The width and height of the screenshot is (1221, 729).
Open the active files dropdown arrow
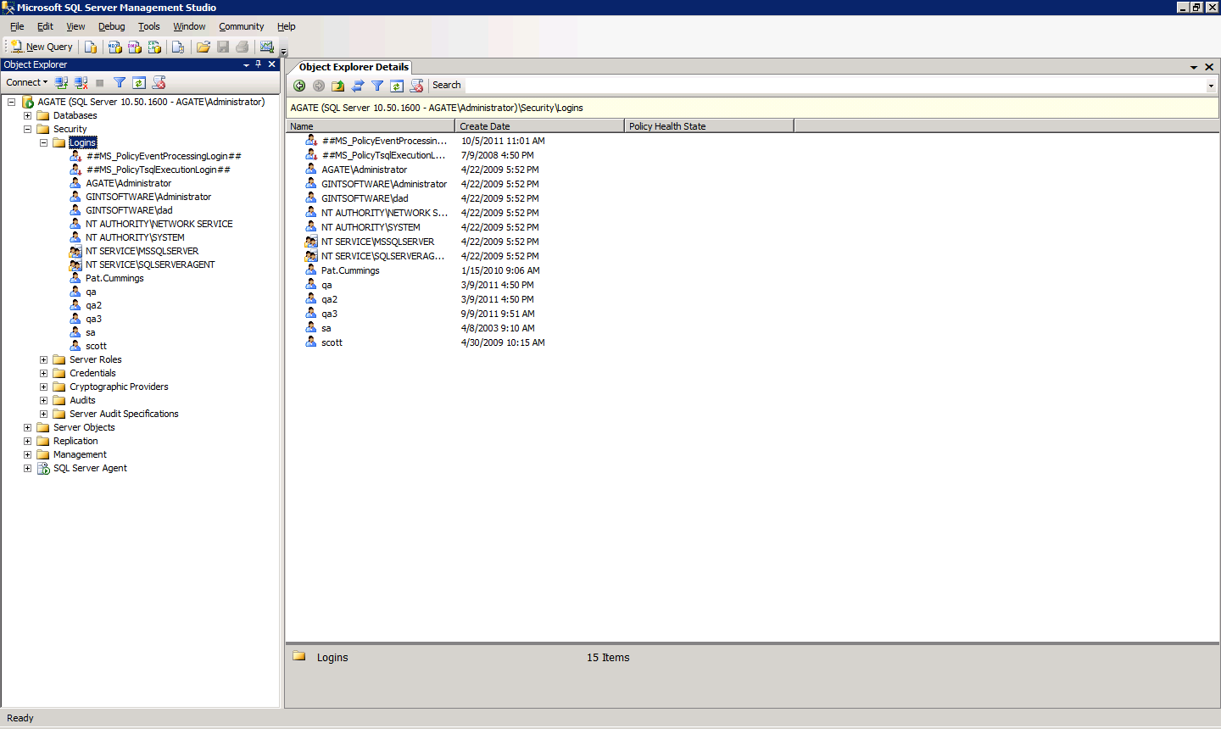coord(1194,67)
